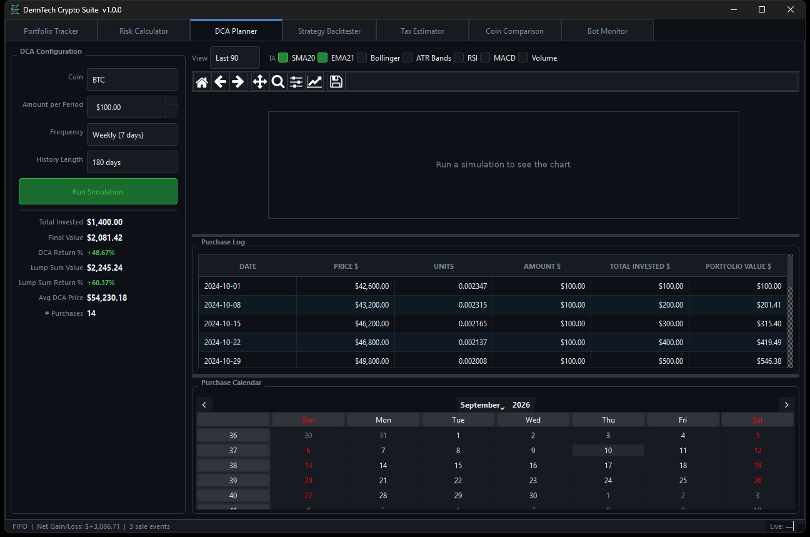Click the Purchase Log vertical scrollbar
The image size is (810, 537).
click(x=790, y=311)
